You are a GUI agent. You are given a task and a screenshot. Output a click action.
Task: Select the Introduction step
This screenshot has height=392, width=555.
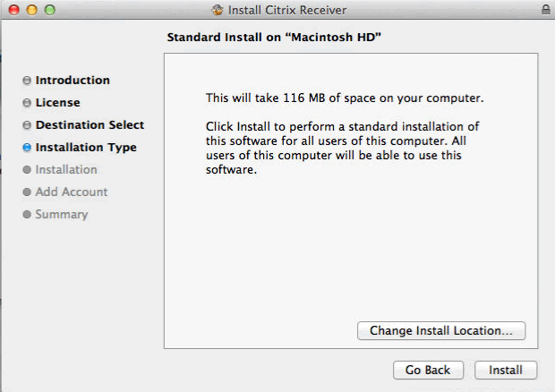click(73, 81)
